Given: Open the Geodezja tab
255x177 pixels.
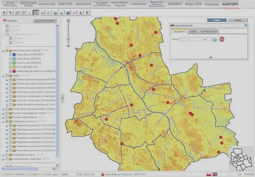Looking at the screenshot, I should (211, 4).
